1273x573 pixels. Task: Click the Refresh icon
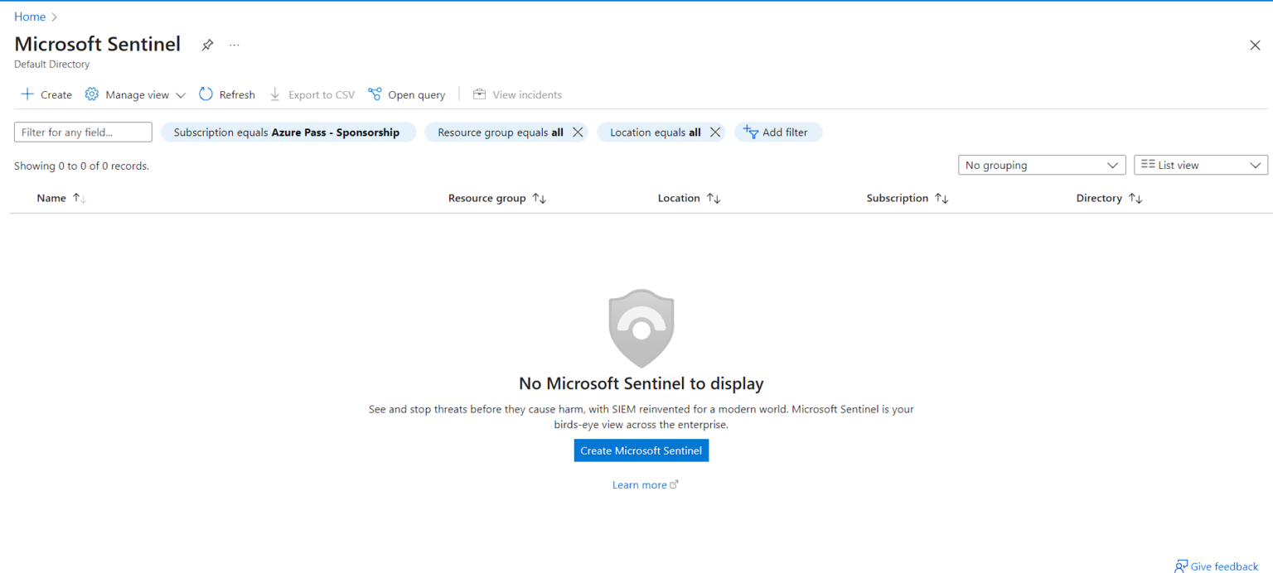tap(205, 94)
